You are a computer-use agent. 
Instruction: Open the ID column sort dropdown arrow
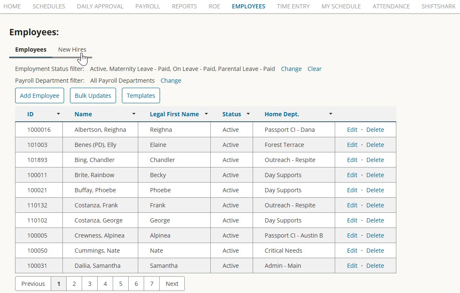[58, 114]
